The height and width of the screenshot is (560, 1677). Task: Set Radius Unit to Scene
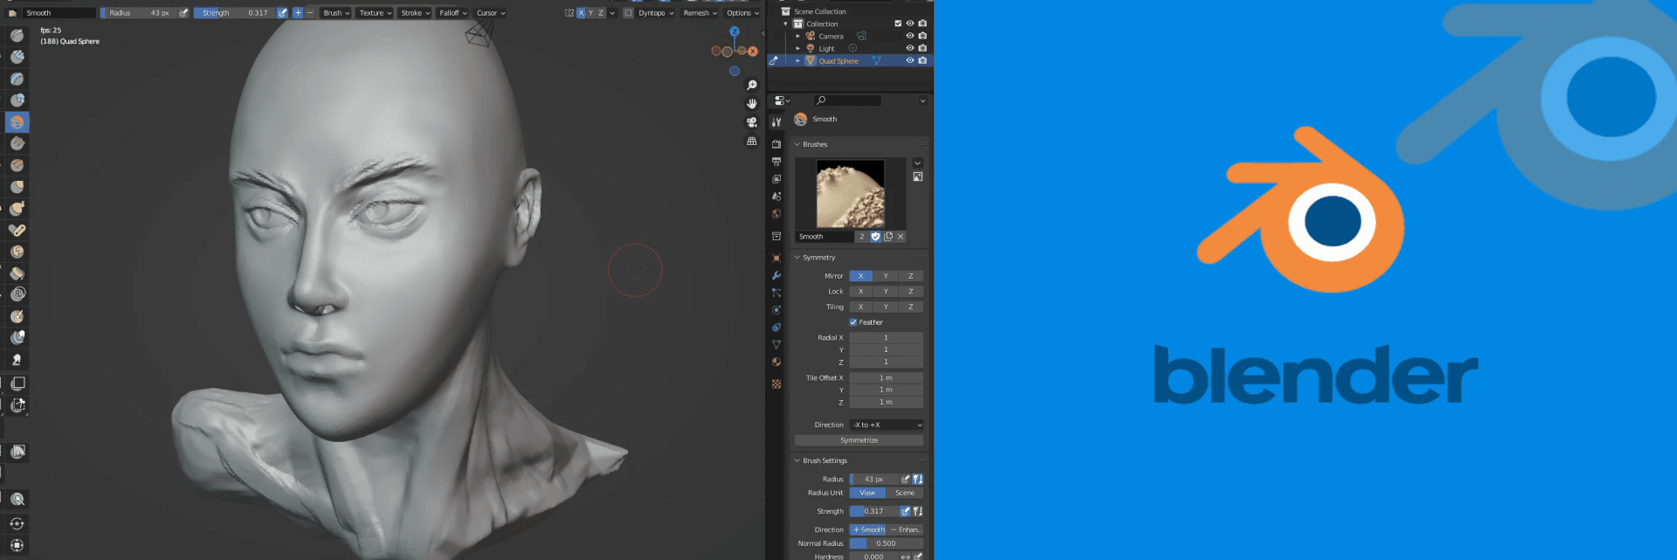[905, 493]
